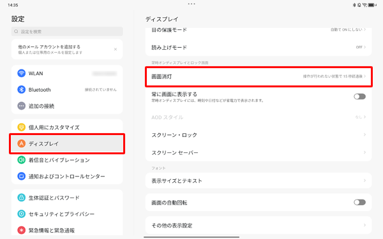
Task: Select 生体認証とパスワード in sidebar
Action: click(x=67, y=198)
